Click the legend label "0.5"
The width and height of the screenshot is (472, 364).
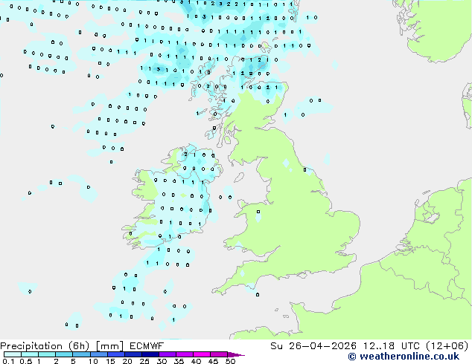pos(26,361)
